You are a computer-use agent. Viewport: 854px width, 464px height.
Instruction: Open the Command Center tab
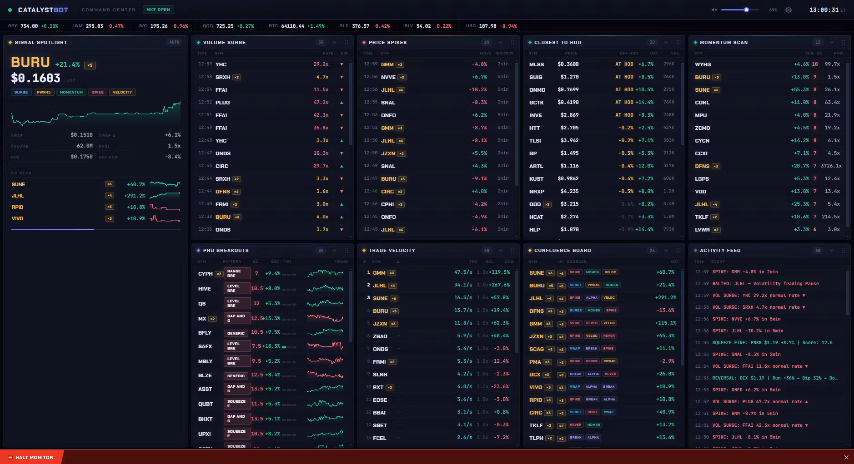click(109, 10)
